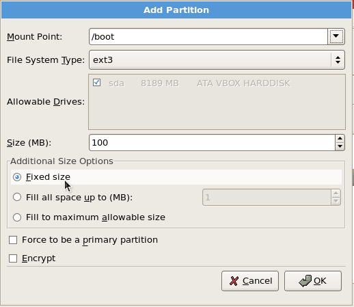Select Fill all space up to (MB)
Viewport: 354px width, 307px height.
click(x=17, y=197)
